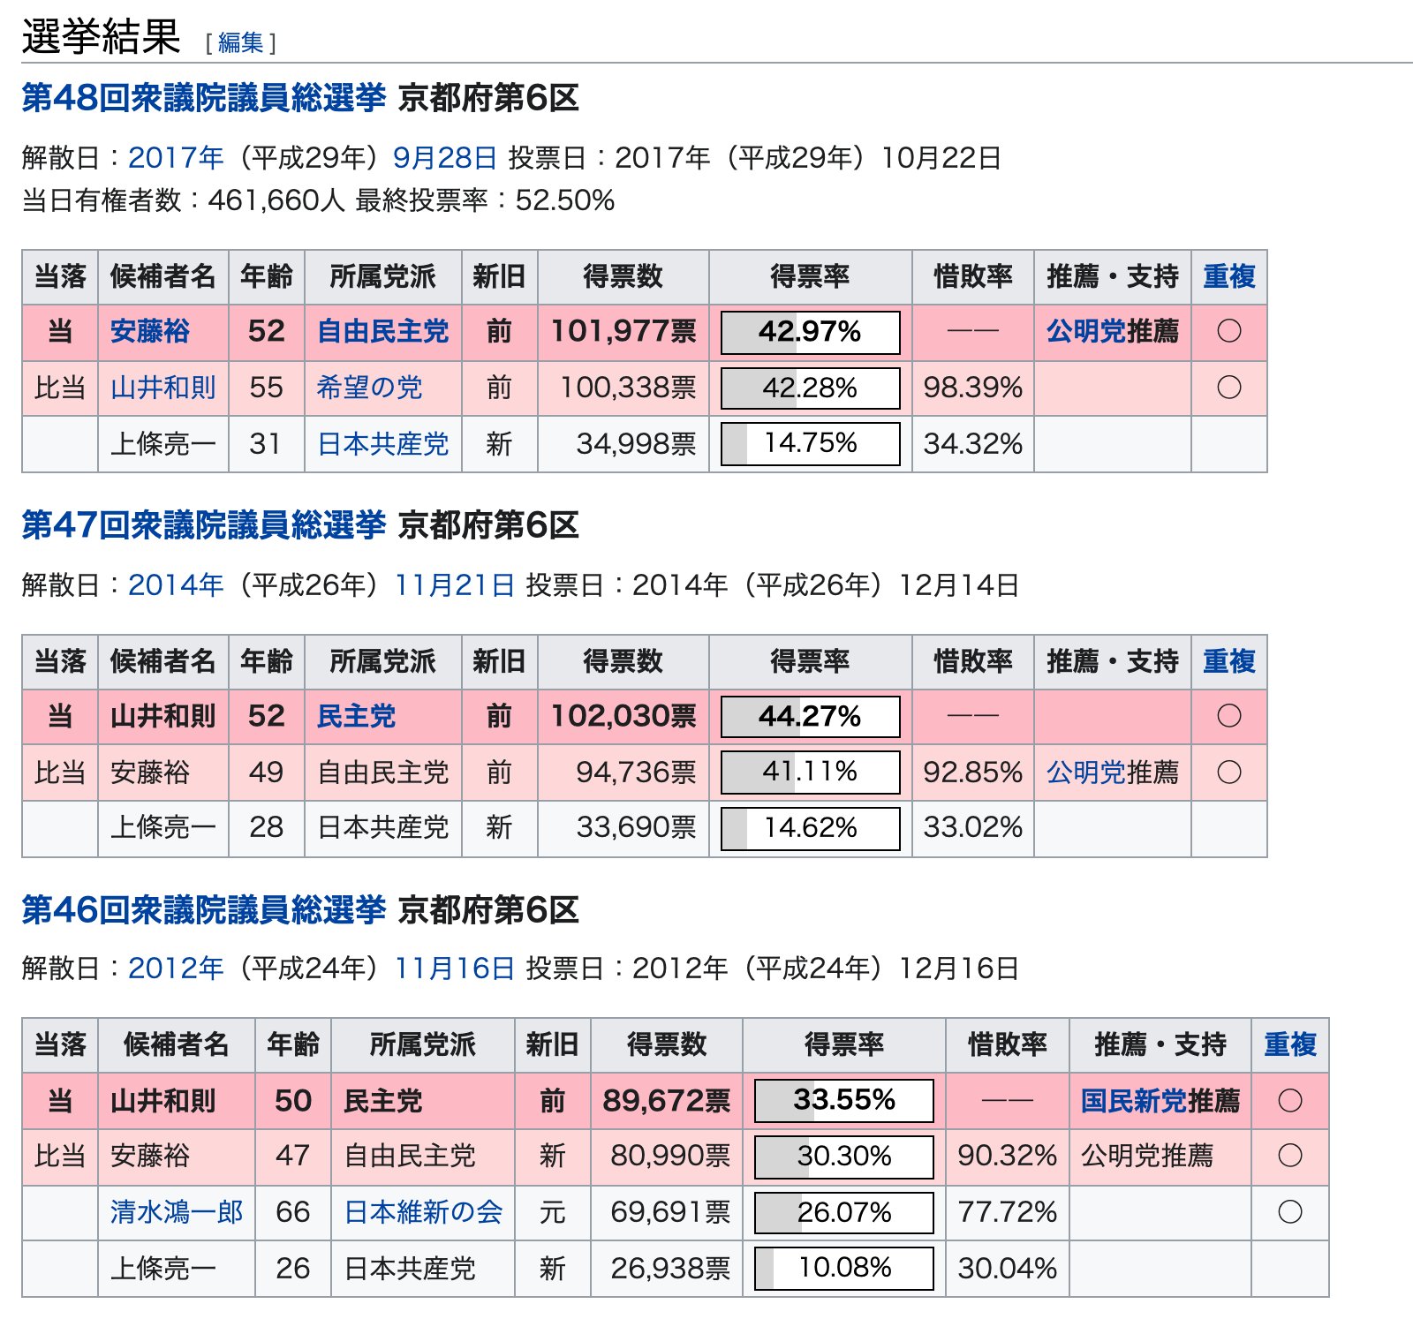
Task: Open 重複 header link in 47th election table
Action: click(x=1228, y=661)
